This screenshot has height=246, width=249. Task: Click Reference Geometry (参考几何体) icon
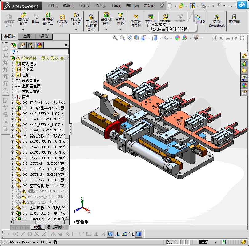[121, 19]
